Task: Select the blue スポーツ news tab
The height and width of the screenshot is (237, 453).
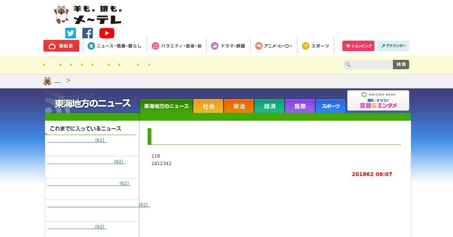Action: click(x=330, y=106)
